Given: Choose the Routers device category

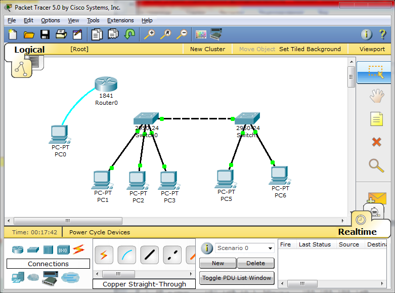Looking at the screenshot, I should click(x=18, y=249).
